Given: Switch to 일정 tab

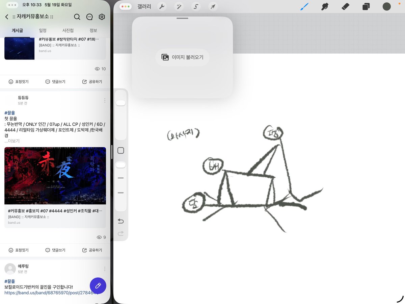Looking at the screenshot, I should (43, 30).
